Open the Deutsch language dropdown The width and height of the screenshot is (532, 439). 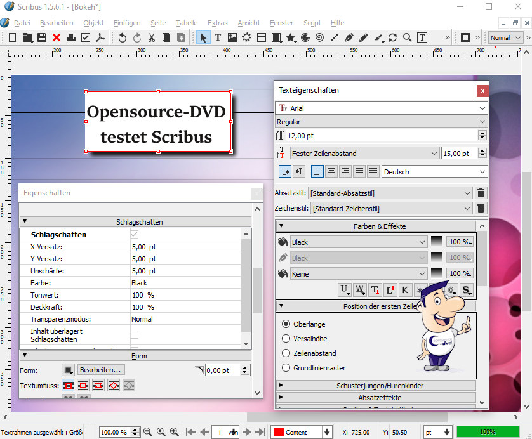coord(435,172)
